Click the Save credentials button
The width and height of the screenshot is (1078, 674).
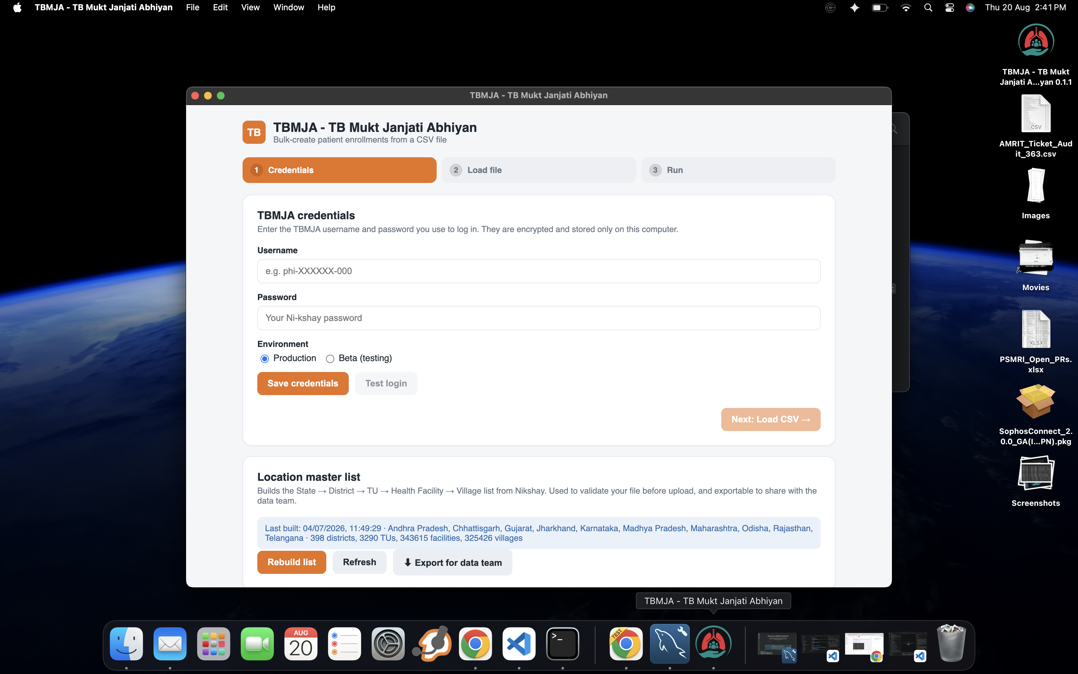(303, 383)
